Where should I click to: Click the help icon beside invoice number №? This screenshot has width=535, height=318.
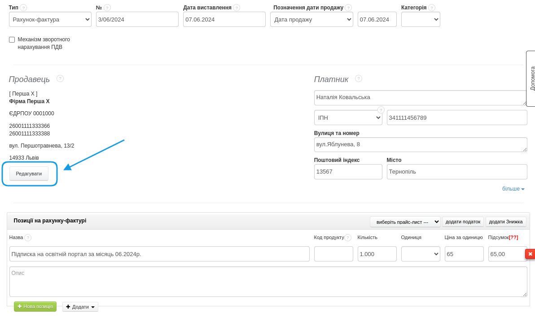pyautogui.click(x=107, y=8)
